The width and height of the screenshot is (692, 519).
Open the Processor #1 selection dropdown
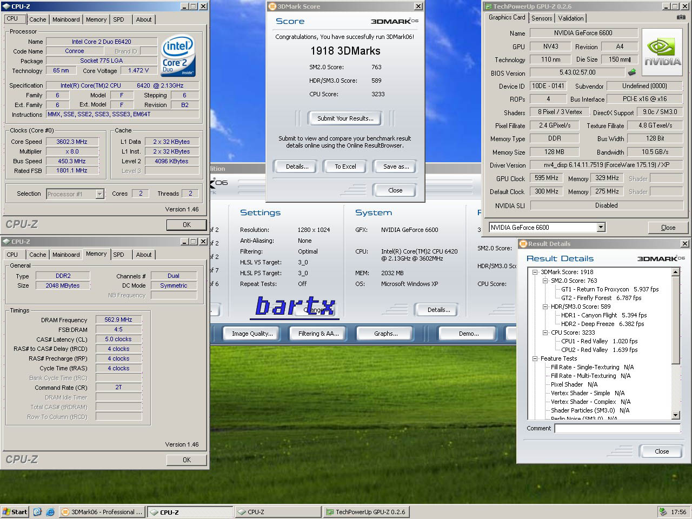pos(99,194)
